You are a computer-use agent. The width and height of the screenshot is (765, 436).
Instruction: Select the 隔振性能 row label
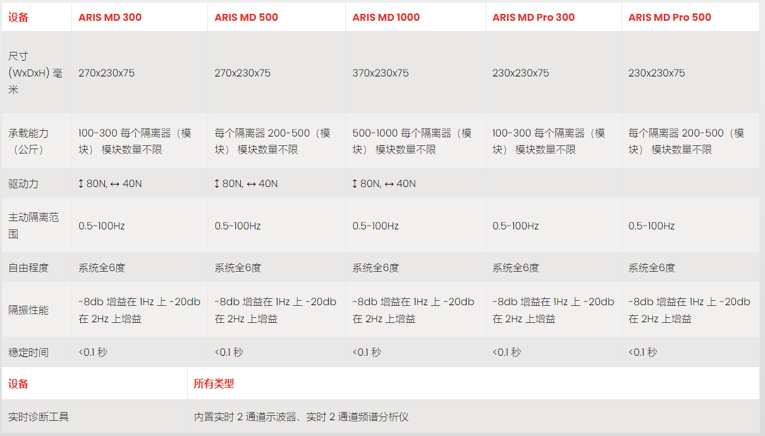pyautogui.click(x=28, y=310)
